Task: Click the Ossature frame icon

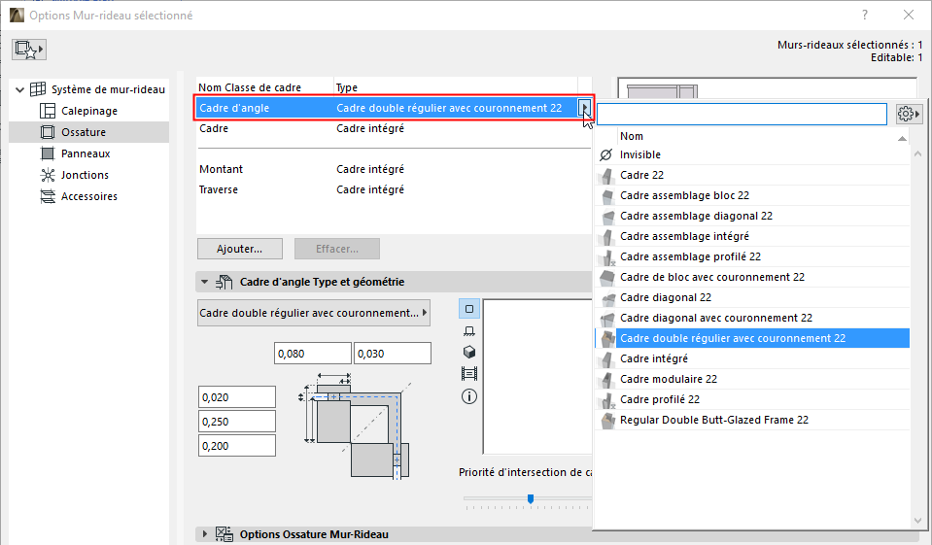Action: [x=48, y=132]
